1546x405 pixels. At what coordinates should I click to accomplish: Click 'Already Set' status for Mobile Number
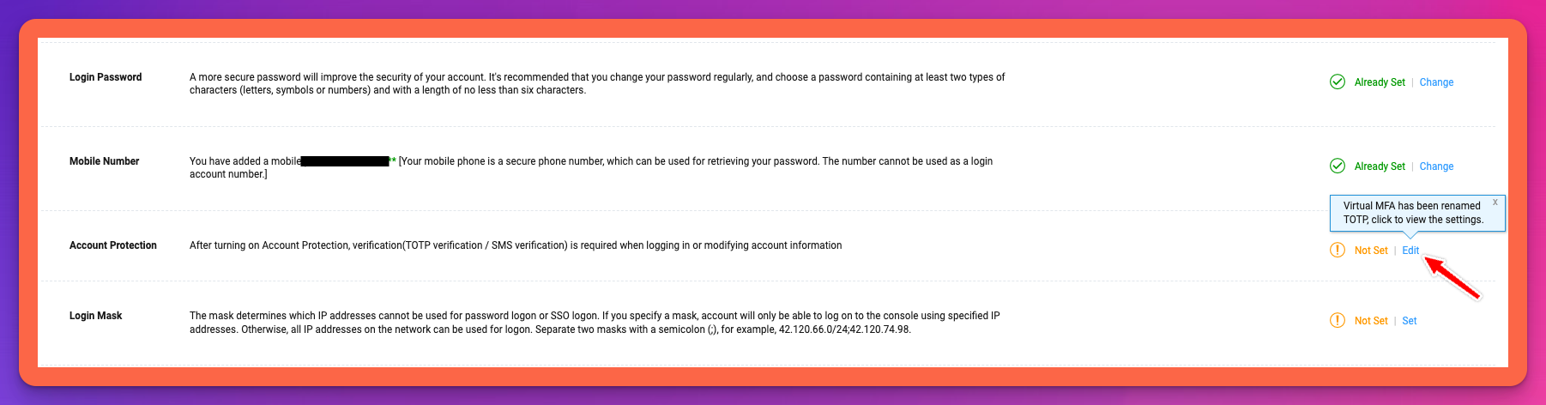click(x=1380, y=166)
